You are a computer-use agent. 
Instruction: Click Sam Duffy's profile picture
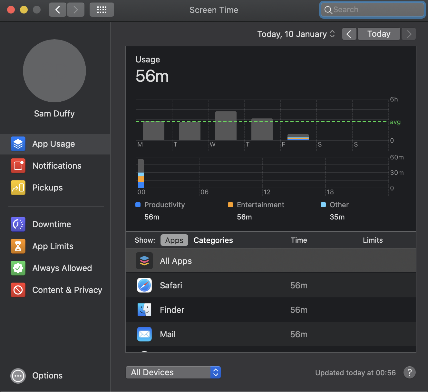click(x=54, y=71)
